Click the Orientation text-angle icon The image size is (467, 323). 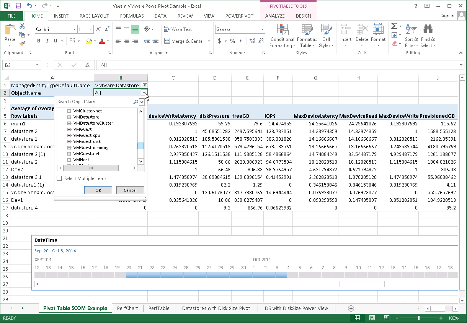(x=147, y=29)
